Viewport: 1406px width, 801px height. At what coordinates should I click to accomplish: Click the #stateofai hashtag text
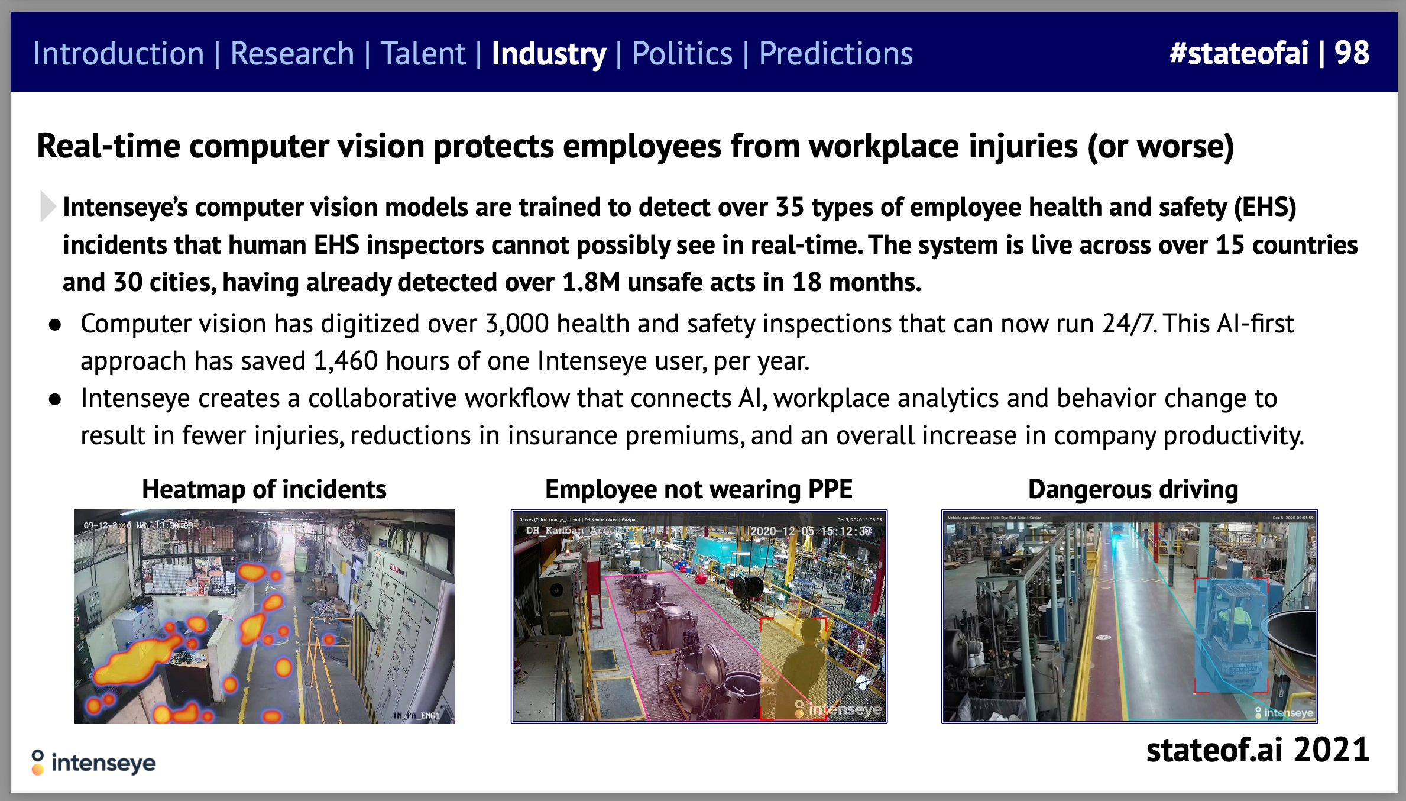pyautogui.click(x=1239, y=53)
